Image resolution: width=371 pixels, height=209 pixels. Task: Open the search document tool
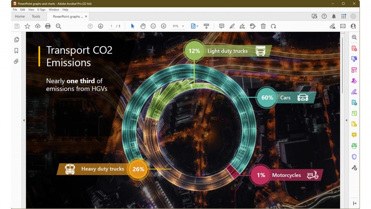pos(58,26)
